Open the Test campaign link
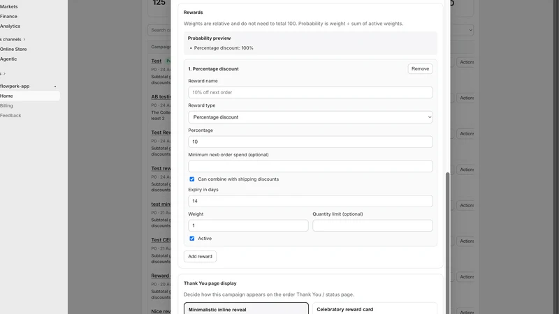 (156, 61)
